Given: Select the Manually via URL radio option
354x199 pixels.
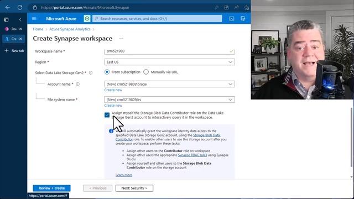Looking at the screenshot, I should [x=146, y=72].
